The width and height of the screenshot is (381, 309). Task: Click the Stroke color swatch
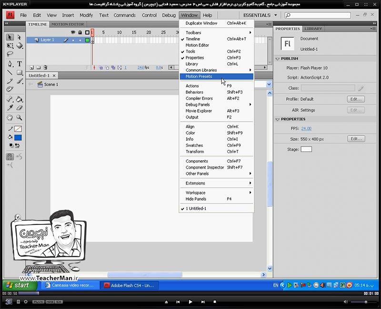coord(18,129)
